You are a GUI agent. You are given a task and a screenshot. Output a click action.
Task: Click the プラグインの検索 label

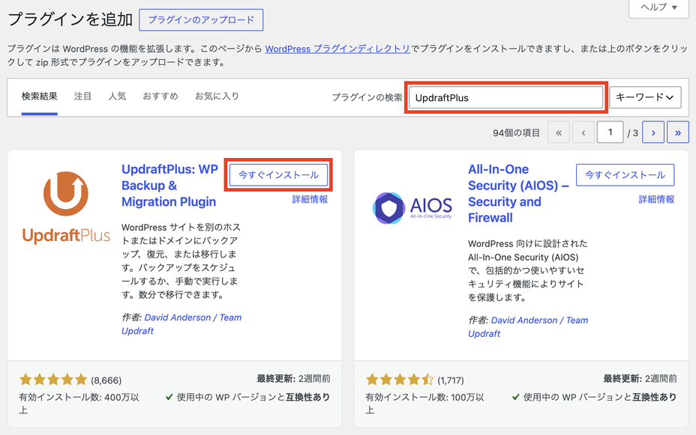click(x=367, y=97)
